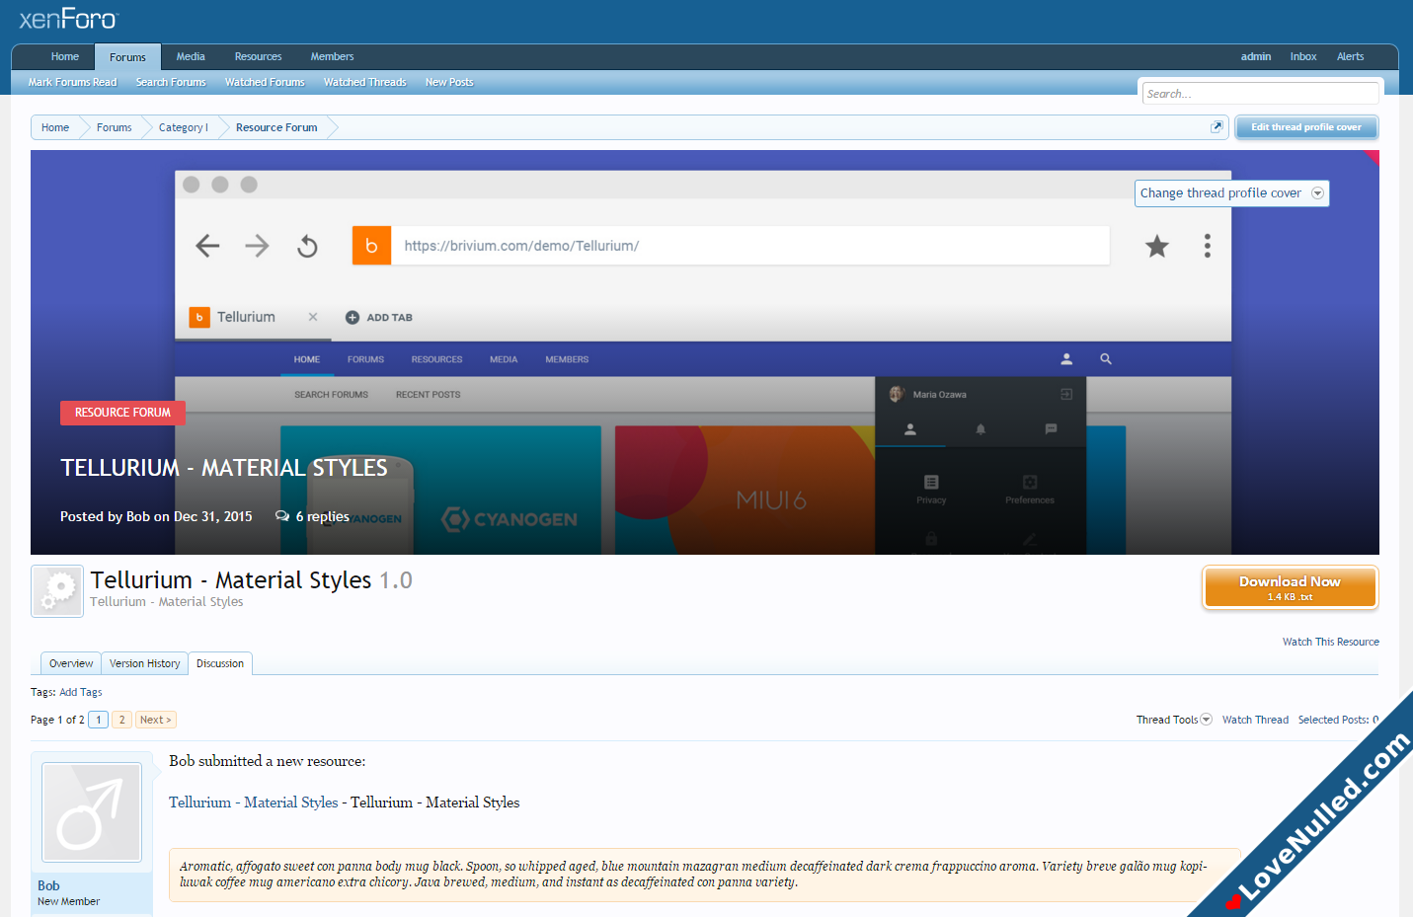The height and width of the screenshot is (917, 1413).
Task: Click the thread cover image
Action: 704,352
